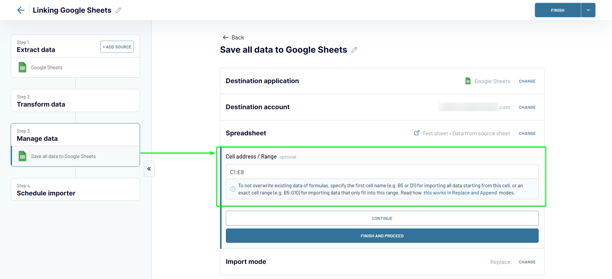Viewport: 612px width, 279px height.
Task: Click the pencil icon next to Linking Google Sheets
Action: click(118, 10)
